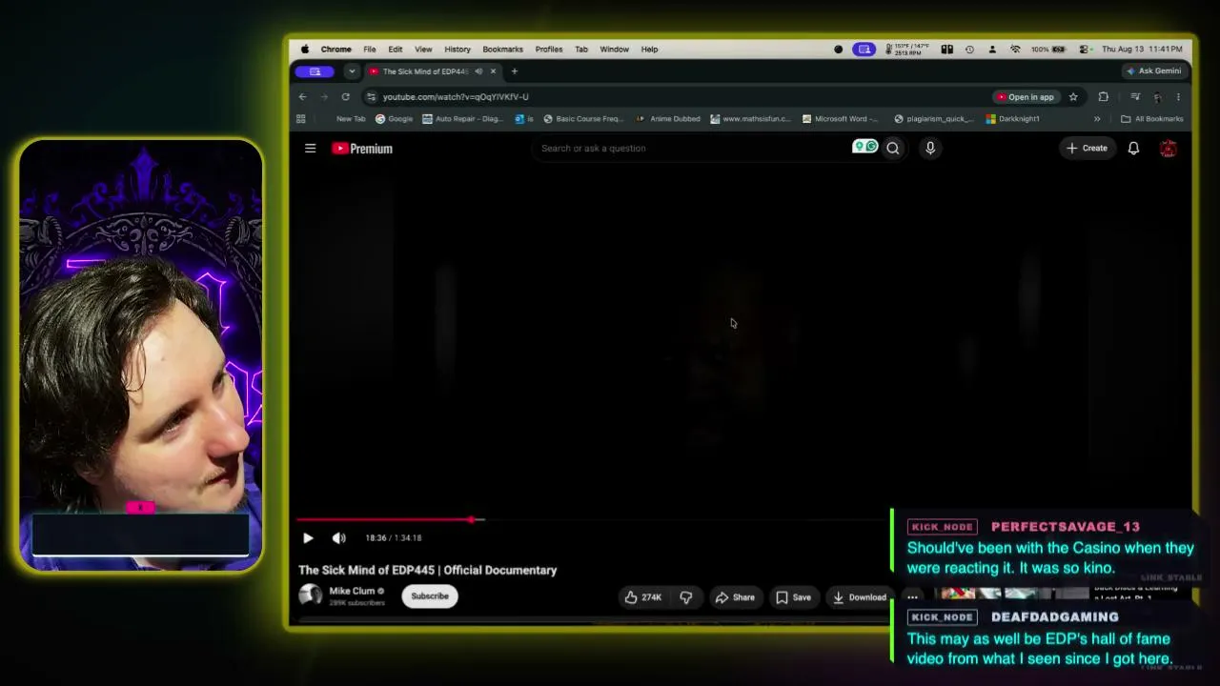Open the Profiles menu
The image size is (1220, 686).
coord(548,50)
